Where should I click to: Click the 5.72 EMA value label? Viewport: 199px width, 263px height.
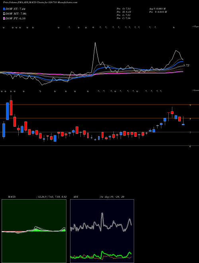coord(186,65)
